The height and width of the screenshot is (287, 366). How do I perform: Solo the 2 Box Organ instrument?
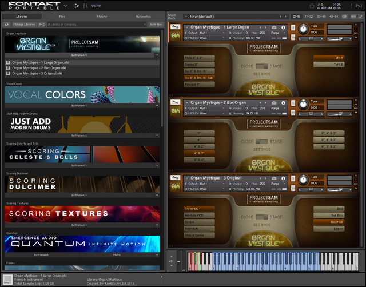click(x=293, y=103)
